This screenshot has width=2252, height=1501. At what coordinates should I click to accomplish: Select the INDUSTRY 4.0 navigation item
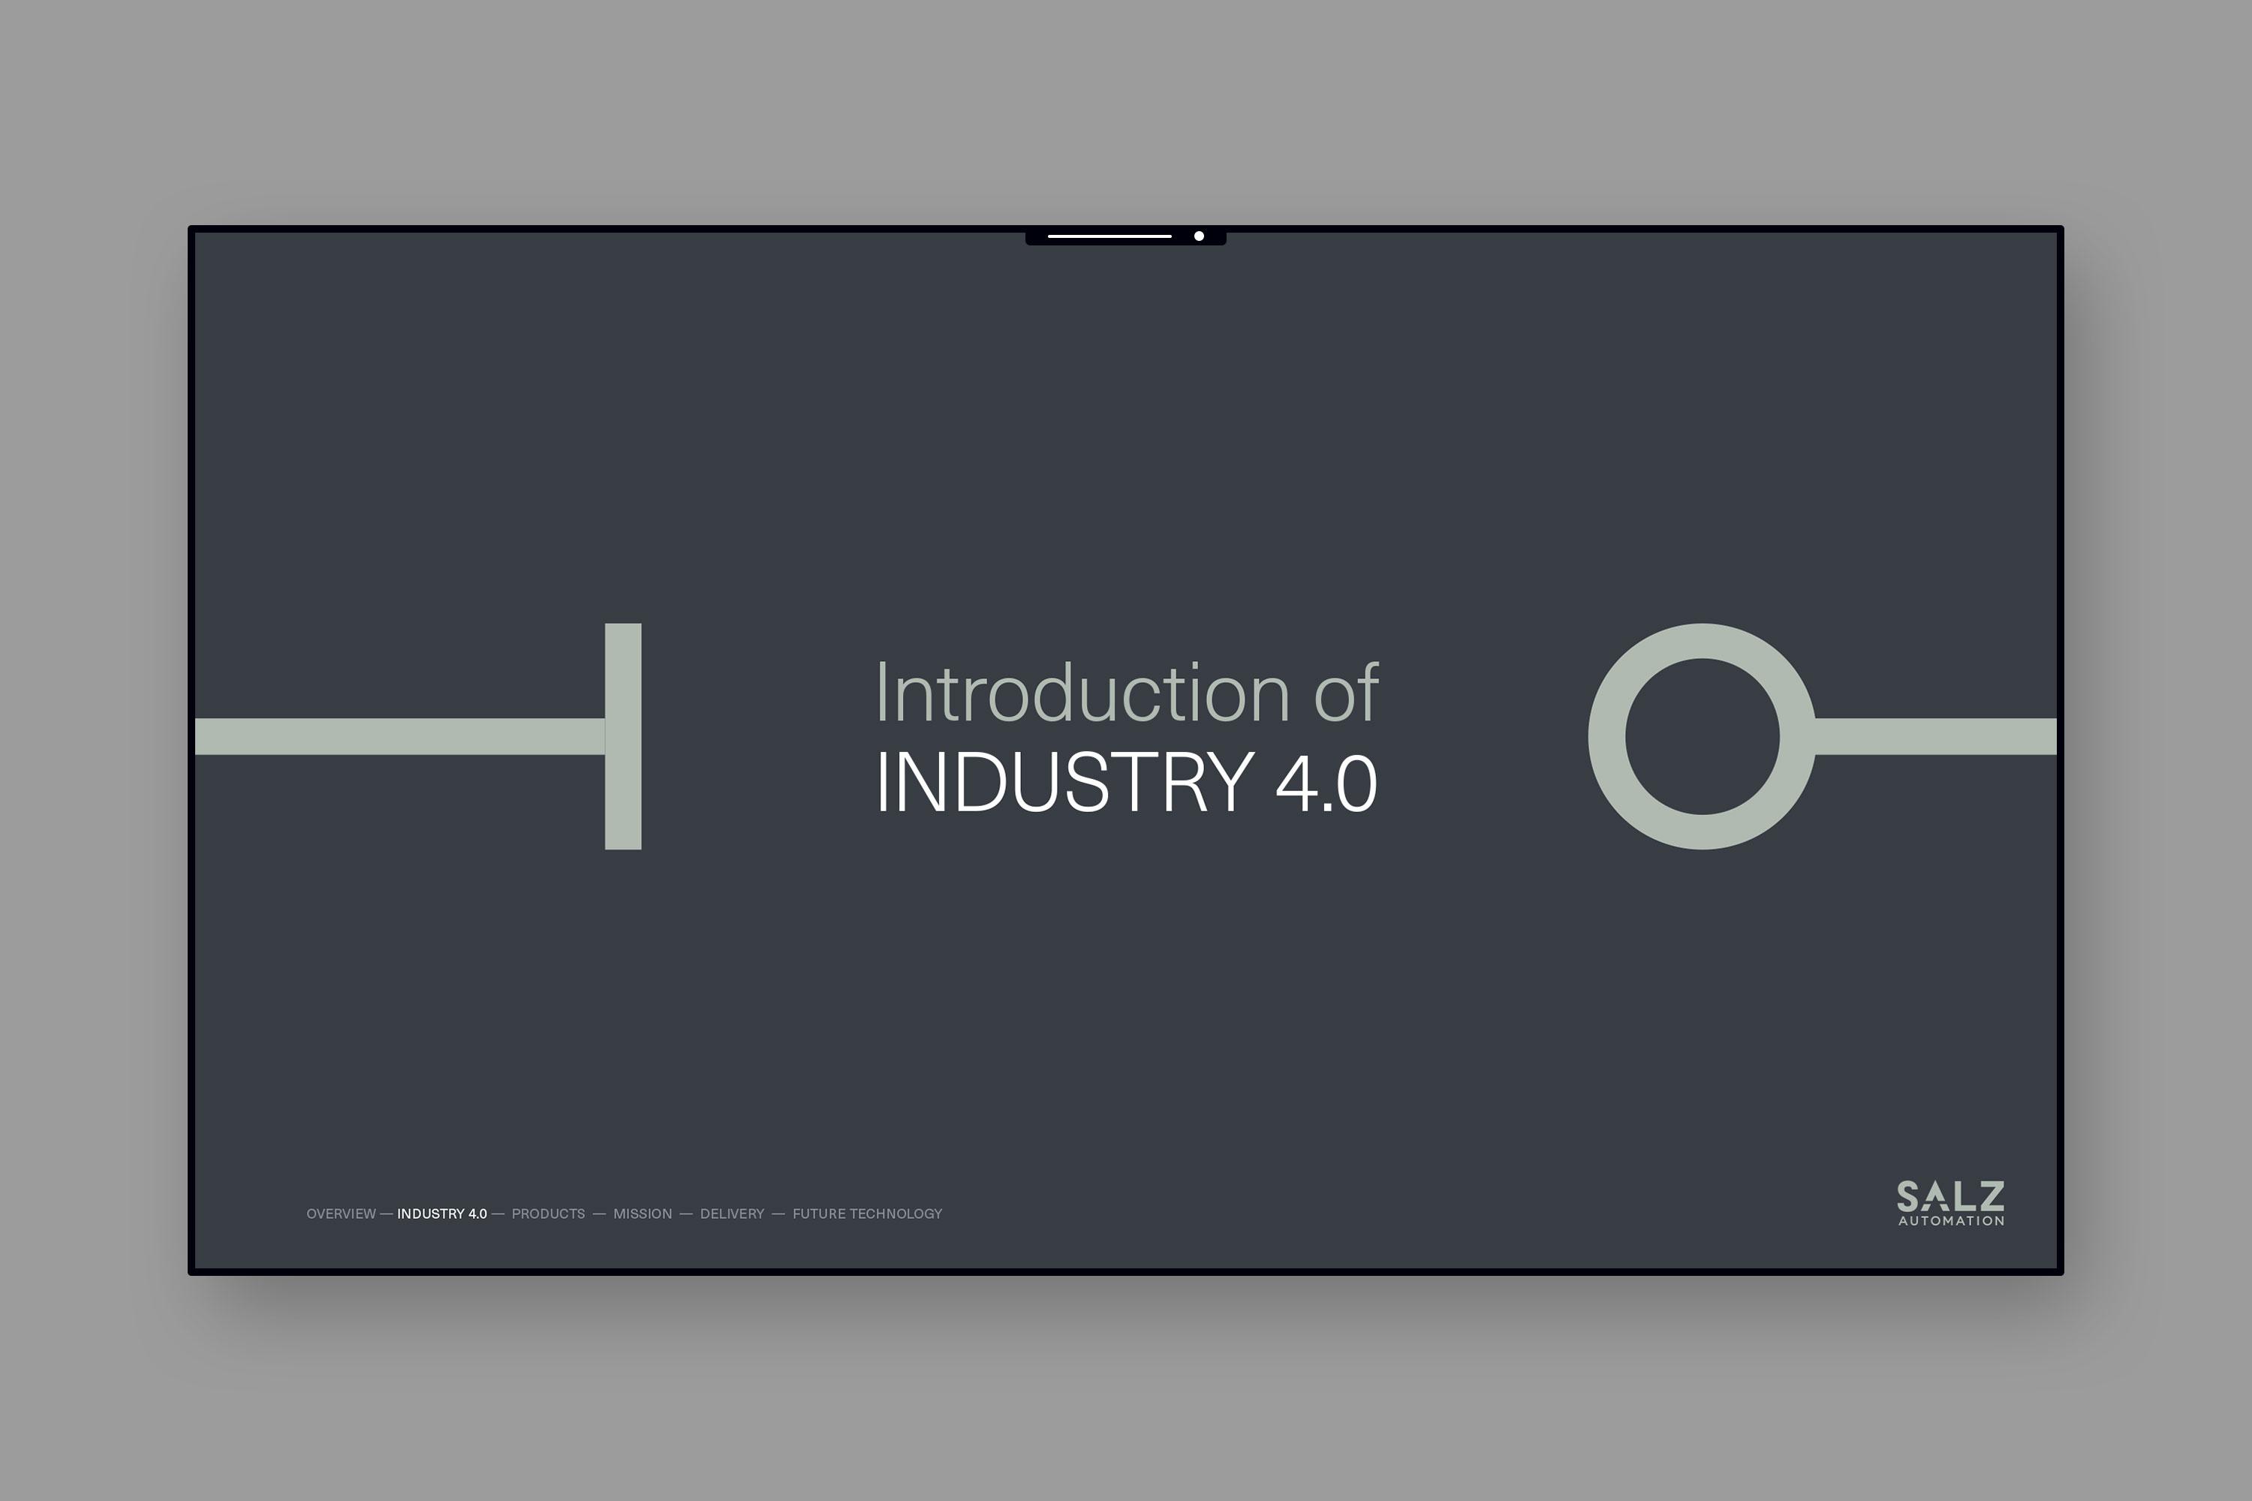pos(442,1214)
